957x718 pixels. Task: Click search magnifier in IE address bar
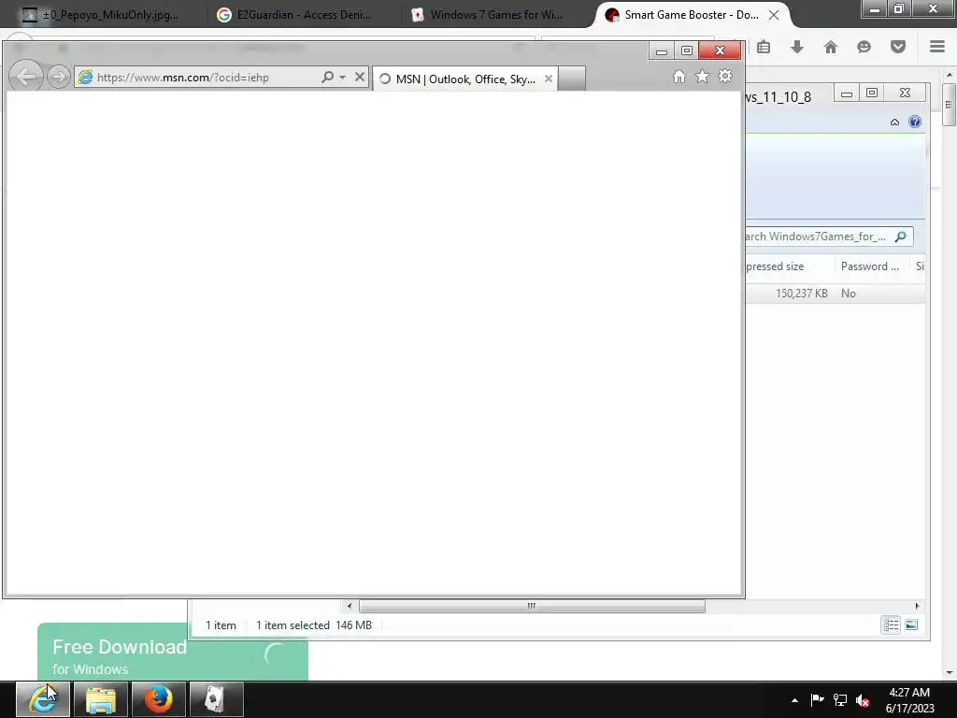(x=328, y=77)
